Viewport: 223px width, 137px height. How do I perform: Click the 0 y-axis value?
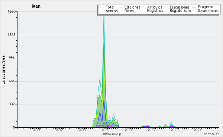(14, 127)
